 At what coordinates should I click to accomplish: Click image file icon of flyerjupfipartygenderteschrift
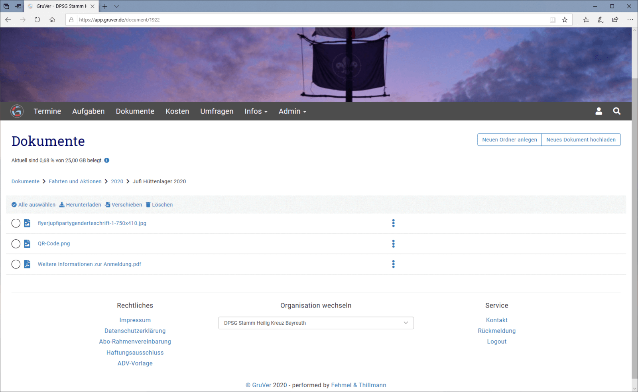27,223
